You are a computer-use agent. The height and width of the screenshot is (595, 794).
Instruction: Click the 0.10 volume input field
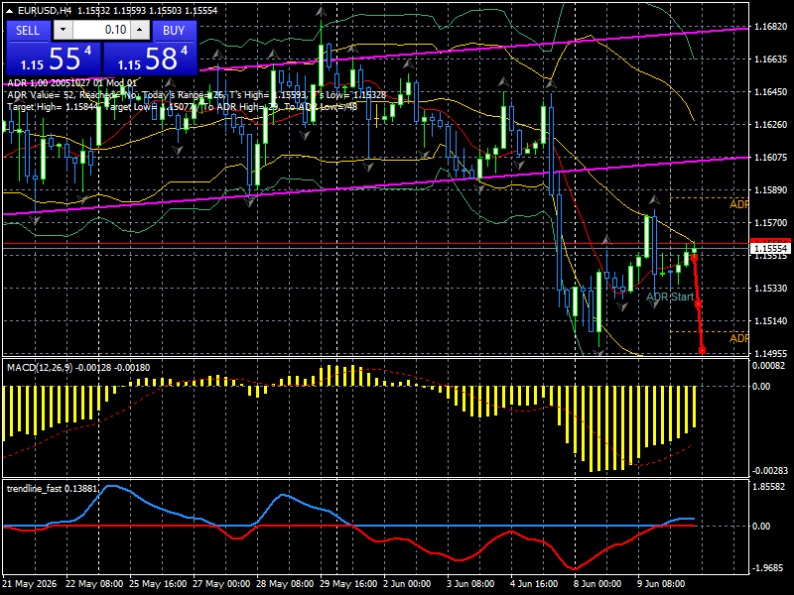(101, 30)
